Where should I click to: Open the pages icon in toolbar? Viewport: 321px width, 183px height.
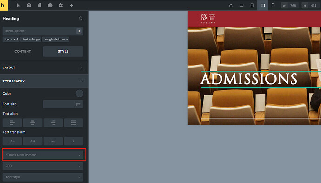40,6
